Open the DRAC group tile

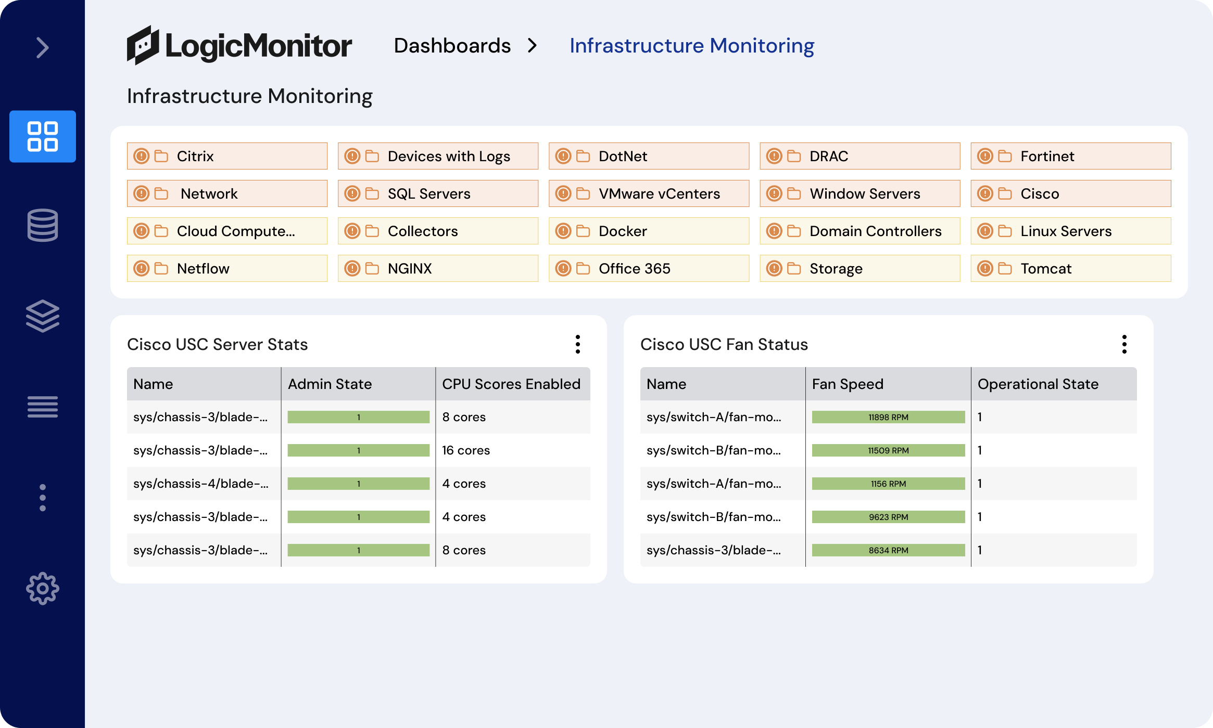860,156
